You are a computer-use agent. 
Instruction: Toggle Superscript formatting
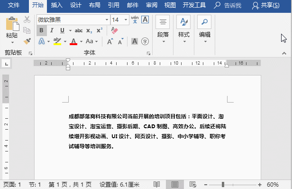point(100,30)
